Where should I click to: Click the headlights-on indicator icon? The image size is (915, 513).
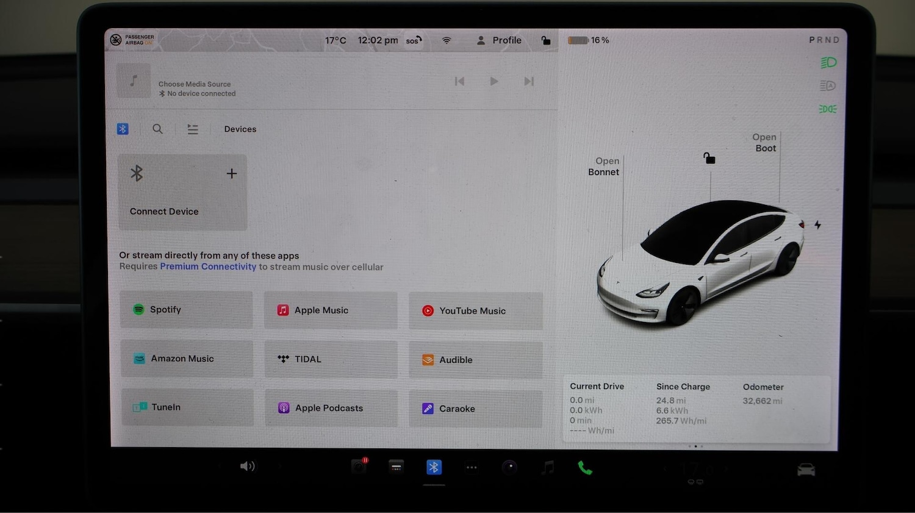pos(827,62)
